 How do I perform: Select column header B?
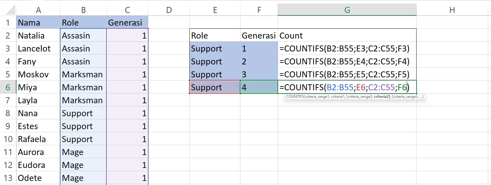click(83, 10)
